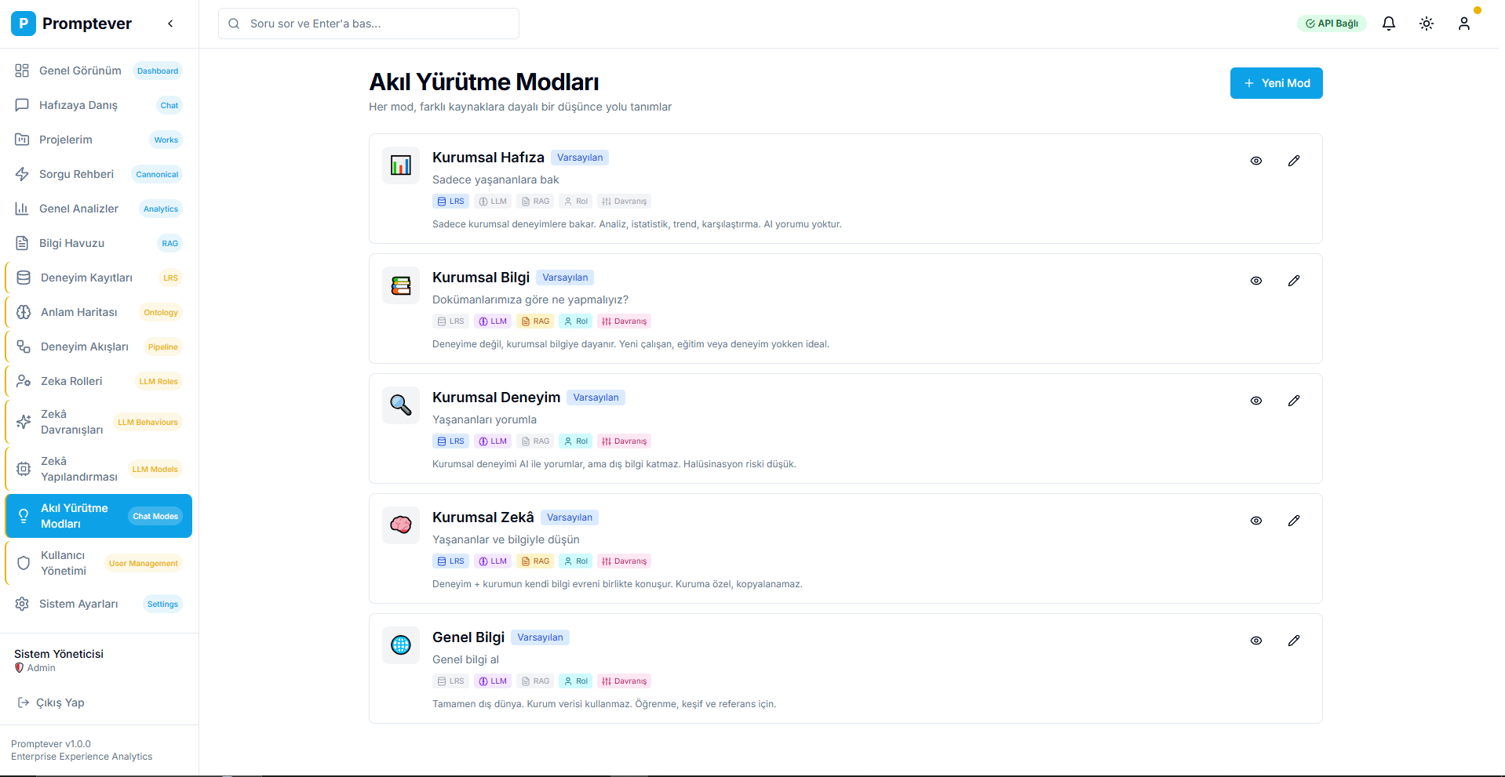Image resolution: width=1505 pixels, height=777 pixels.
Task: Open Deneyim Kayıtları in the sidebar
Action: (x=86, y=278)
